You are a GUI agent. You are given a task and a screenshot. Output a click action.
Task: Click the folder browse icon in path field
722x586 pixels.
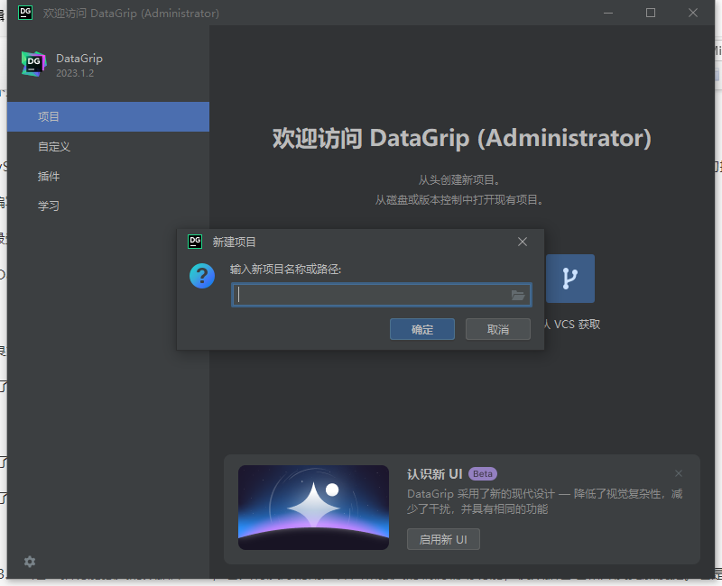(517, 296)
